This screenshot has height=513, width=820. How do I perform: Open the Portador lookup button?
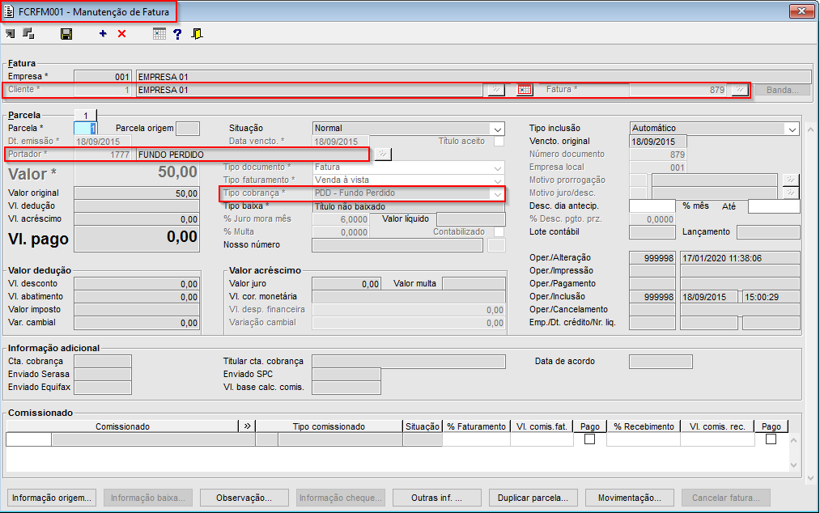point(383,155)
